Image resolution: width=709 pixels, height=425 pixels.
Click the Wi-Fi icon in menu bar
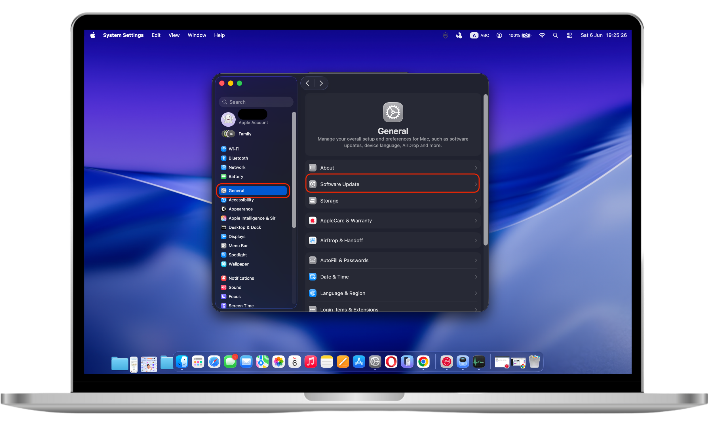click(x=542, y=35)
